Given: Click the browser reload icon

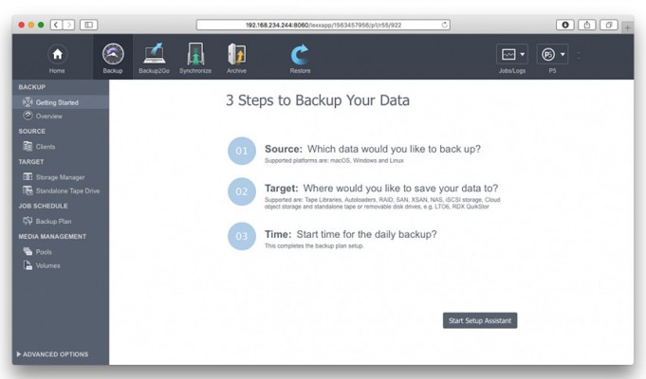Looking at the screenshot, I should pos(445,25).
